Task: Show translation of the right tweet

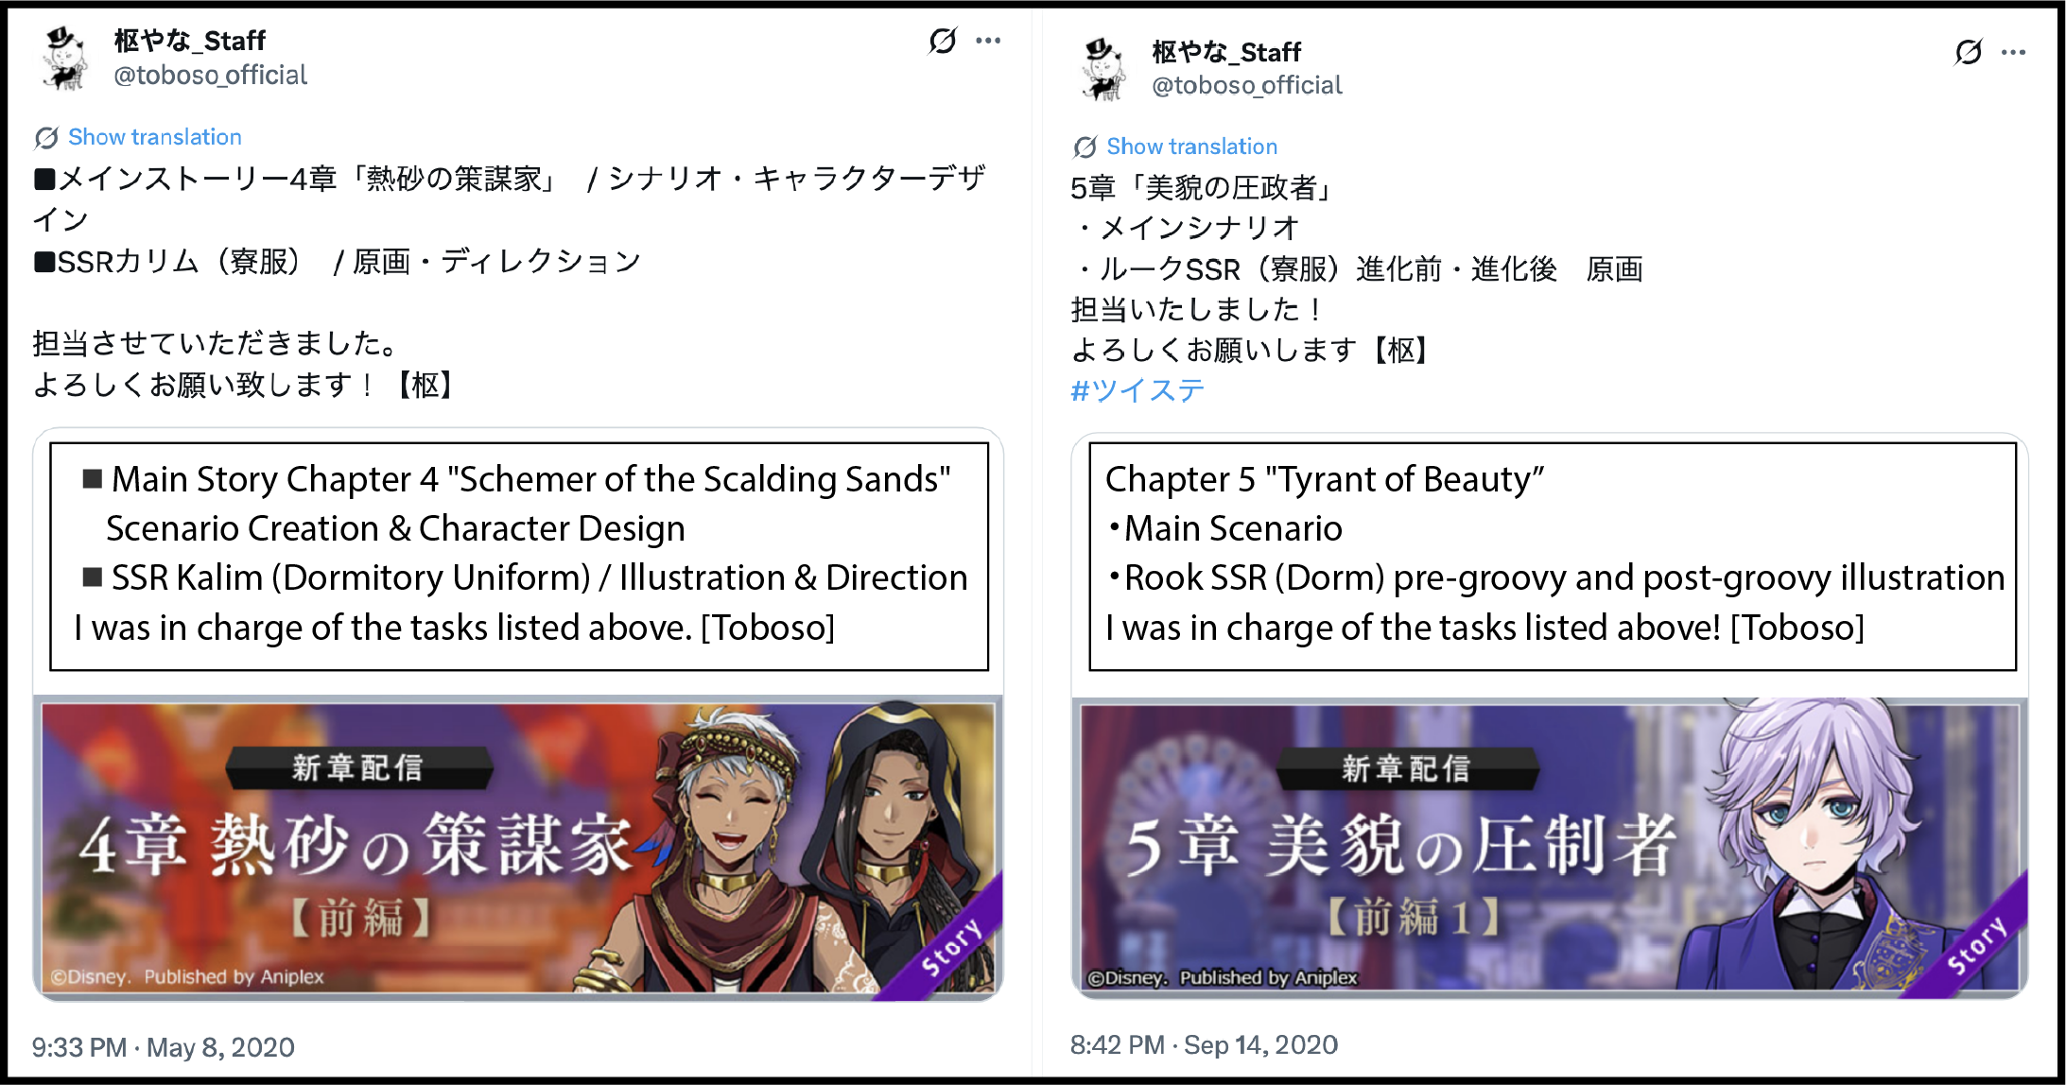Action: tap(1191, 146)
